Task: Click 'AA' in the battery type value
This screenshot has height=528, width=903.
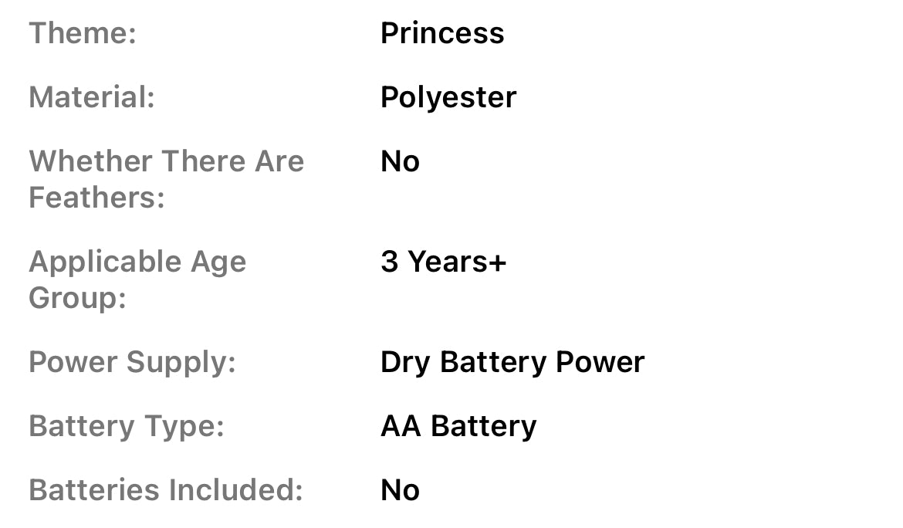Action: [x=401, y=426]
